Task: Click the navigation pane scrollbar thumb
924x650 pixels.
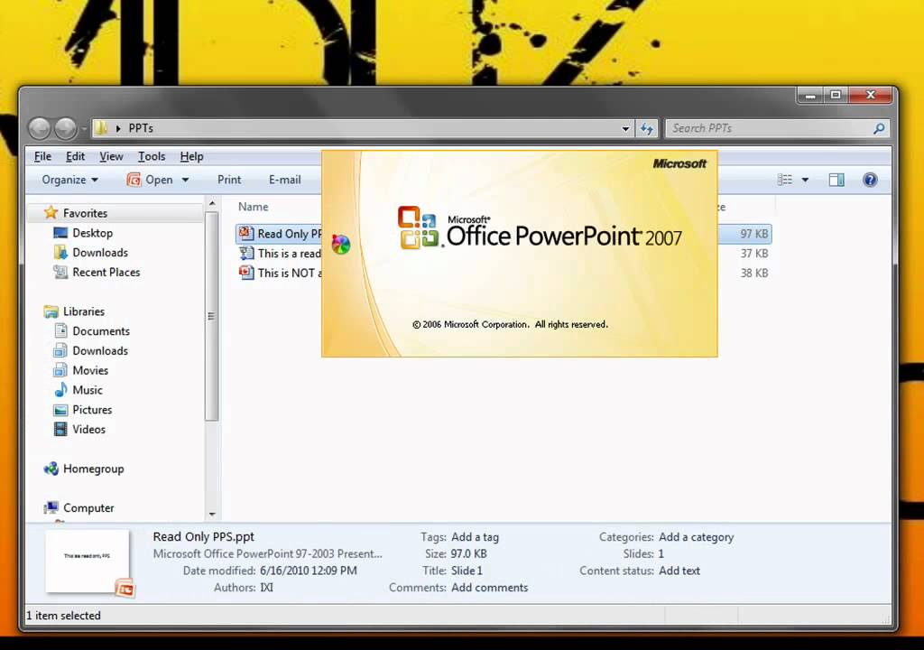Action: click(x=211, y=317)
